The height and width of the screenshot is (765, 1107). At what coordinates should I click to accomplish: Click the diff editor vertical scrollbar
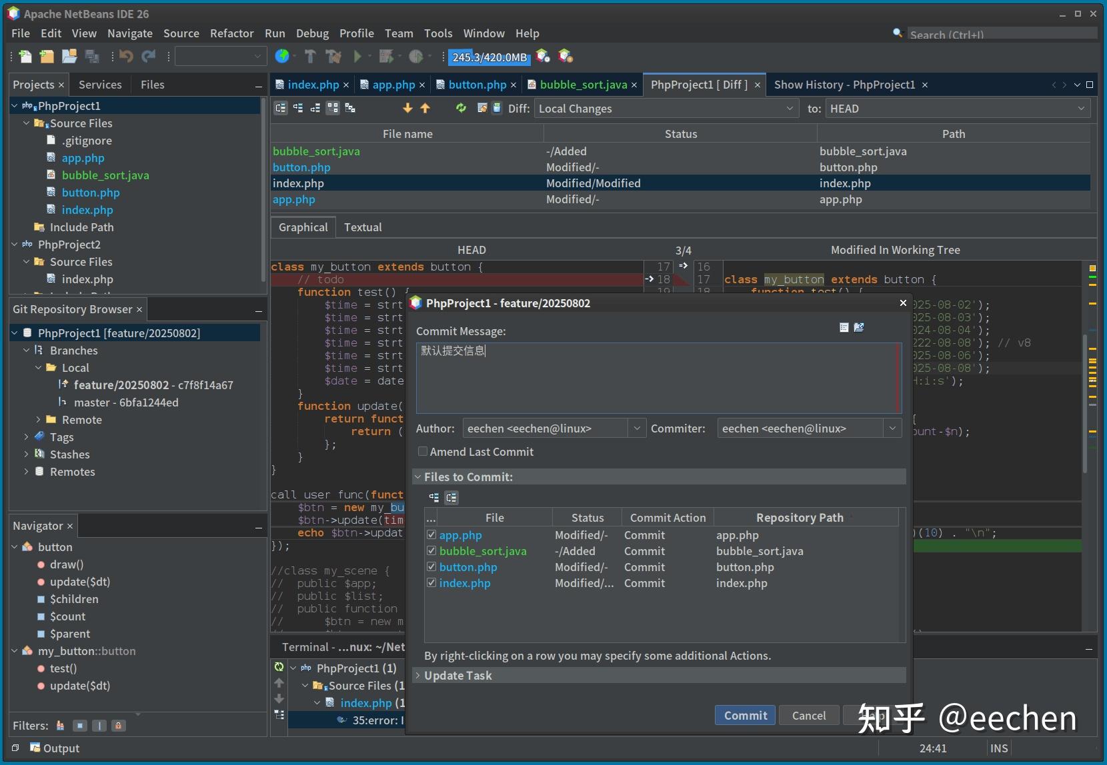pos(1085,403)
